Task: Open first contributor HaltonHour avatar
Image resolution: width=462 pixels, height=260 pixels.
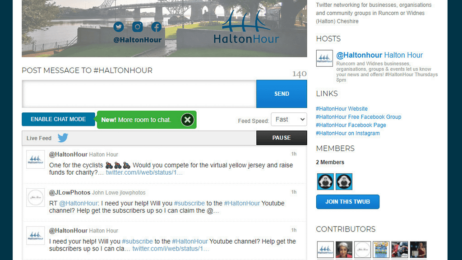Action: pyautogui.click(x=325, y=249)
